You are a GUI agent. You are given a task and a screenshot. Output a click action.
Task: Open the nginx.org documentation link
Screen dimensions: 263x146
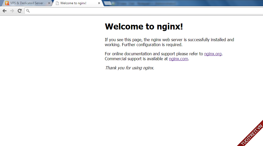(213, 54)
